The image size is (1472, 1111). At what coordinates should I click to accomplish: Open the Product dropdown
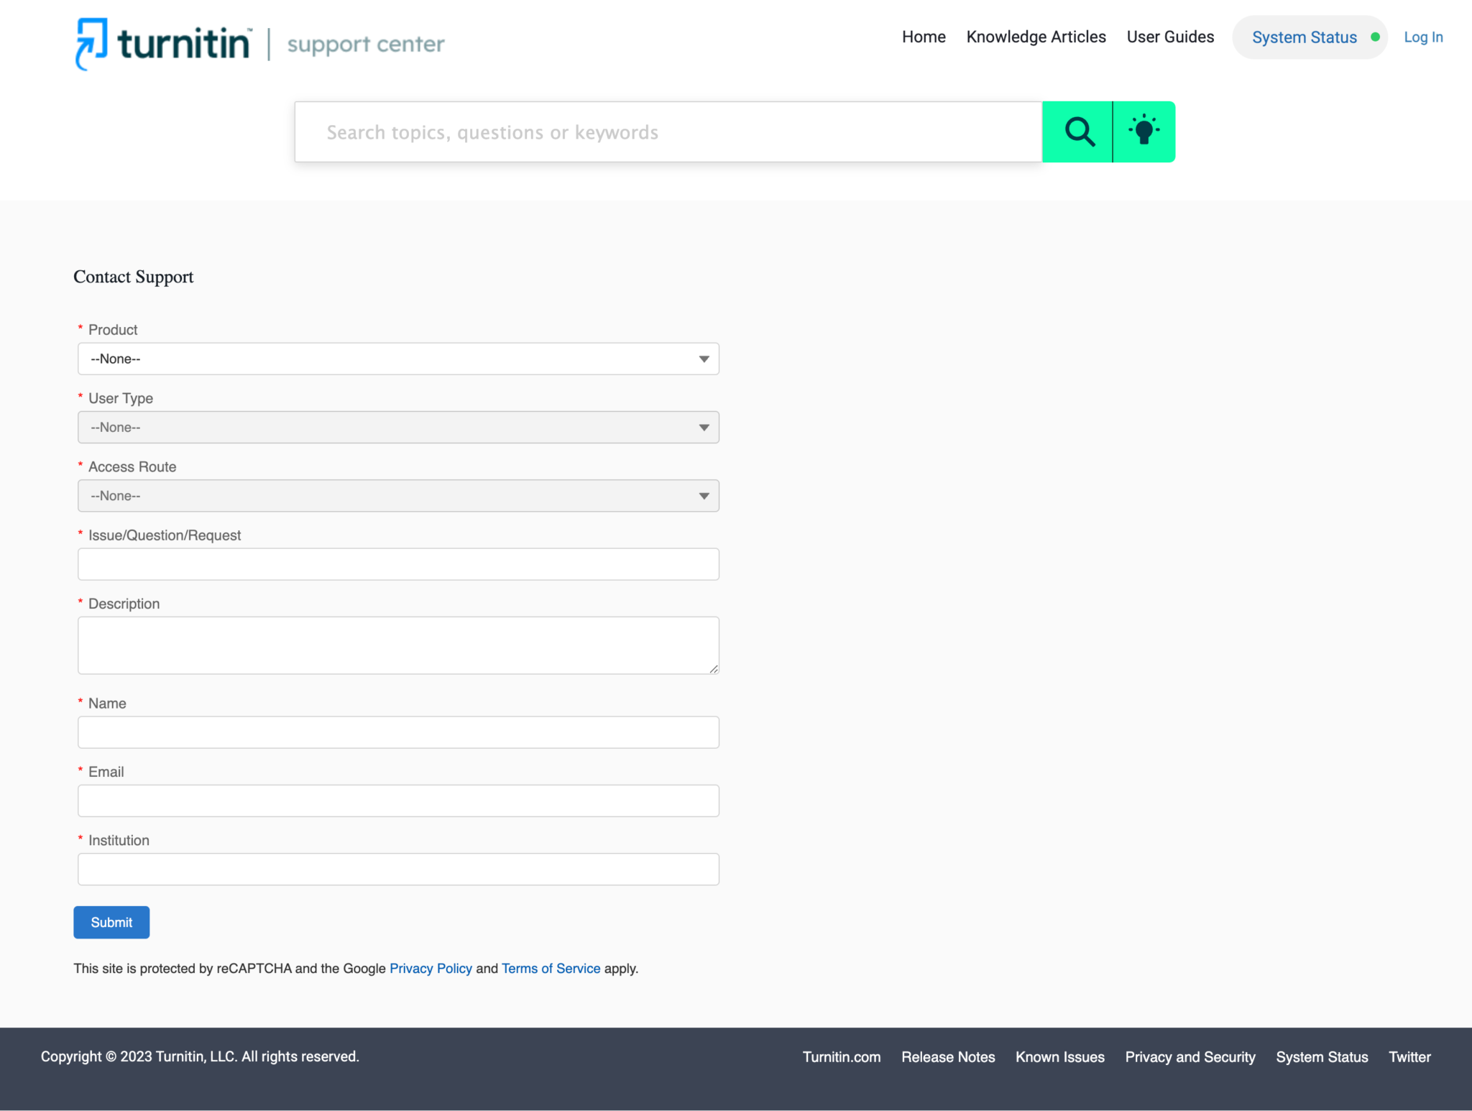pyautogui.click(x=397, y=359)
